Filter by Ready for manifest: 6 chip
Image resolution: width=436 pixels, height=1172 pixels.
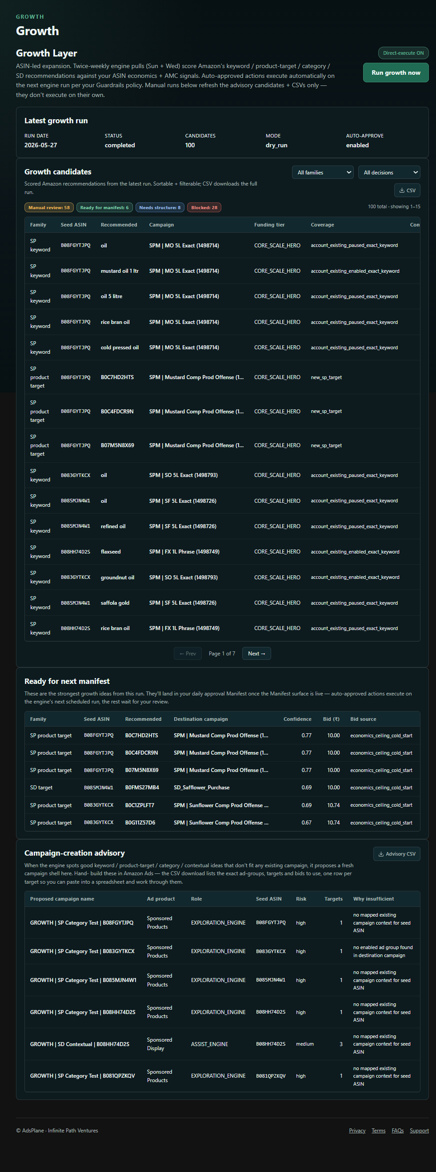104,207
